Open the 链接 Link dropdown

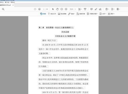[x=71, y=14]
